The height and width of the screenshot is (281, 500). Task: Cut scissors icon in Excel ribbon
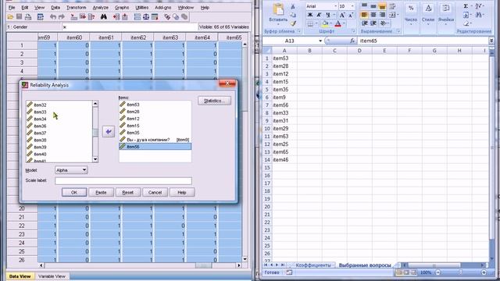[x=293, y=7]
